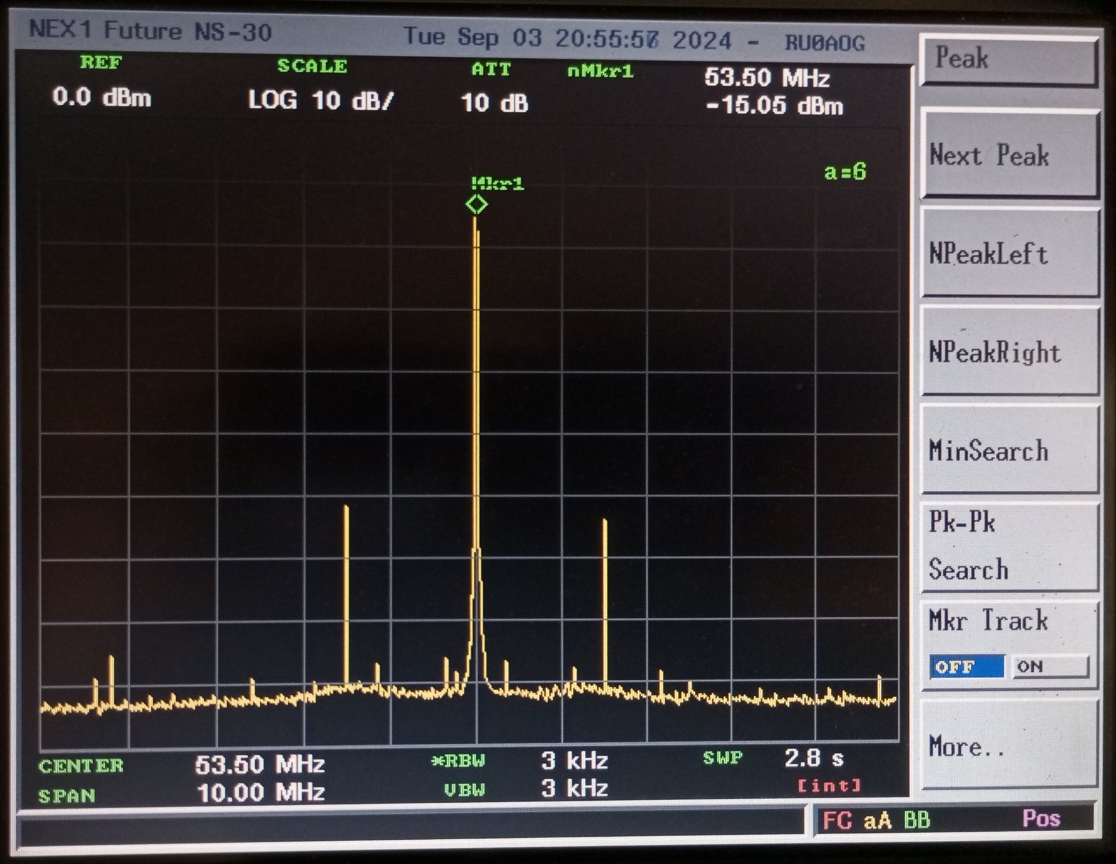This screenshot has width=1116, height=864.
Task: Turn Mkr Track ON
Action: 1049,667
